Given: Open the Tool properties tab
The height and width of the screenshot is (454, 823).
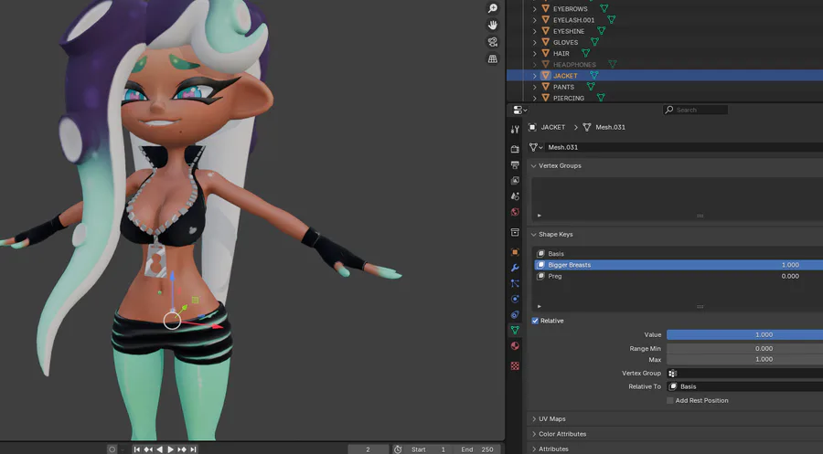Looking at the screenshot, I should point(515,130).
